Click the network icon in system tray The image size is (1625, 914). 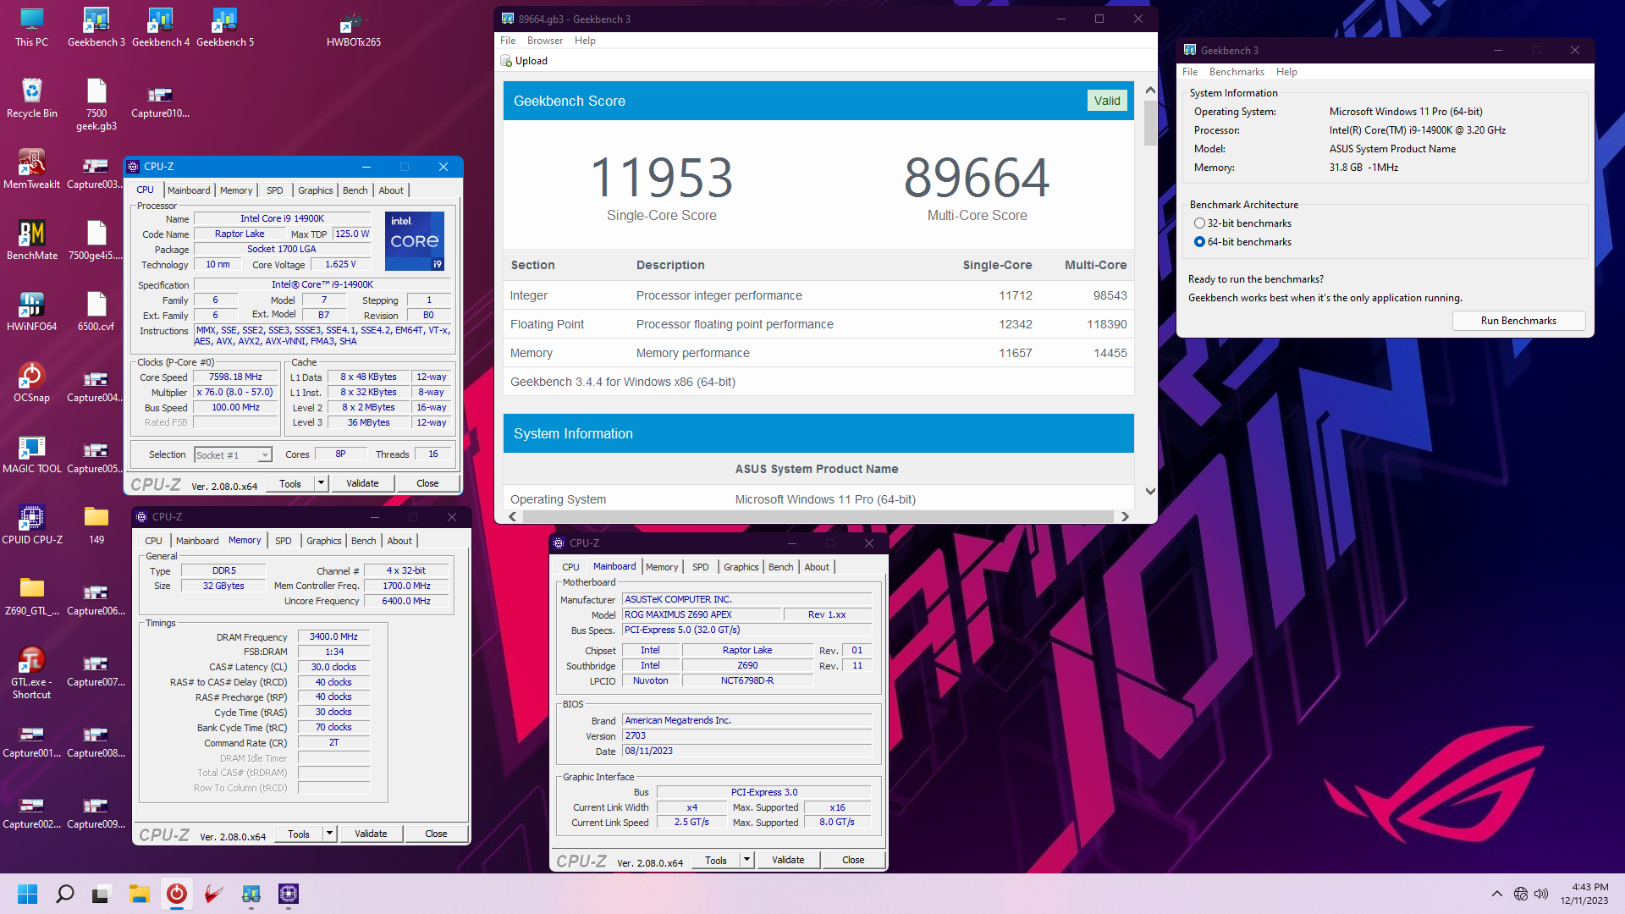[1520, 894]
